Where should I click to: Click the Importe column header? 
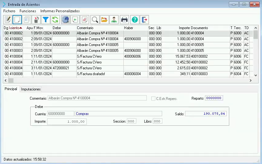(184, 28)
